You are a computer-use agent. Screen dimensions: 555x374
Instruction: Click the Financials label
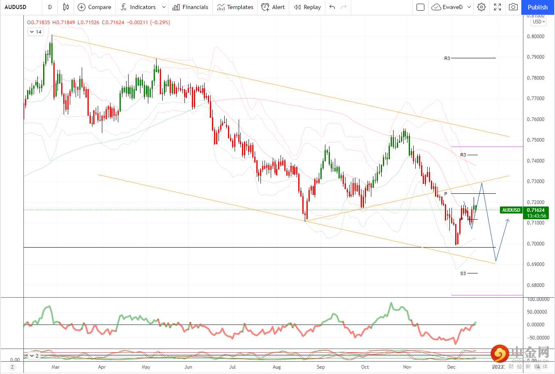pyautogui.click(x=195, y=7)
